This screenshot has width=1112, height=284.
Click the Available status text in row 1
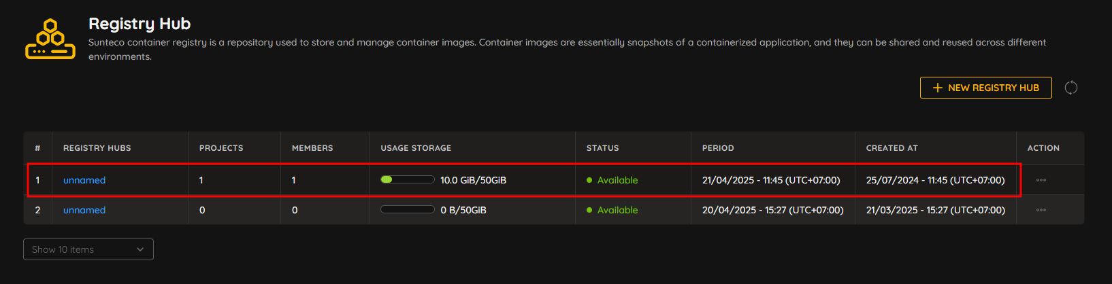point(618,180)
